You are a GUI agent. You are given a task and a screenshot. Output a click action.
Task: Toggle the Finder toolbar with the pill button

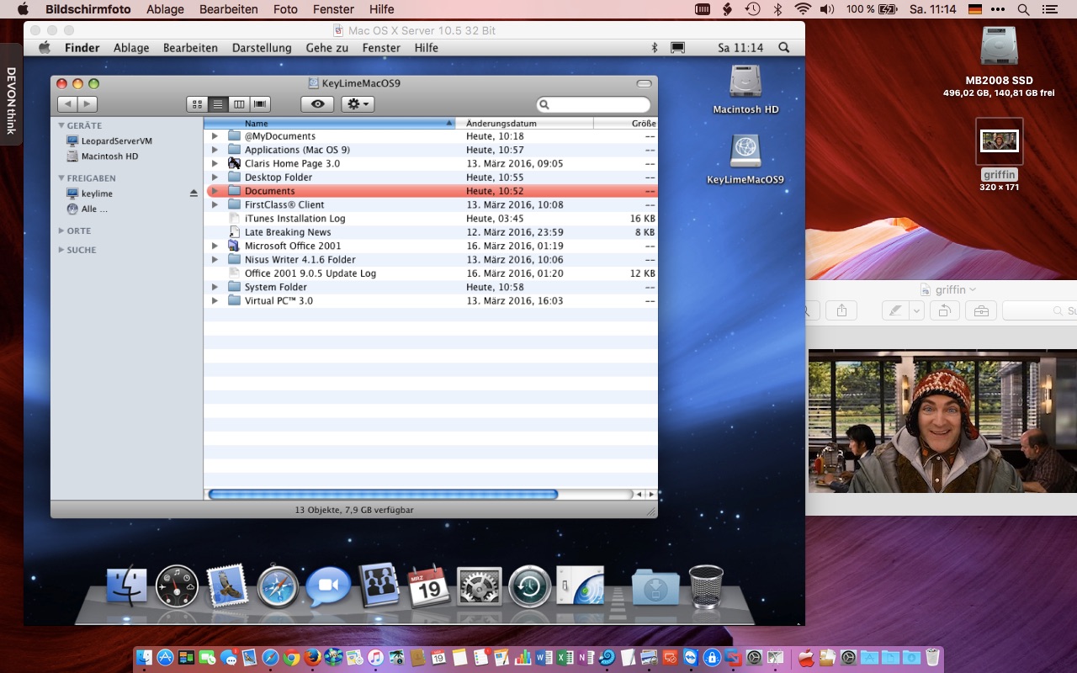click(644, 83)
